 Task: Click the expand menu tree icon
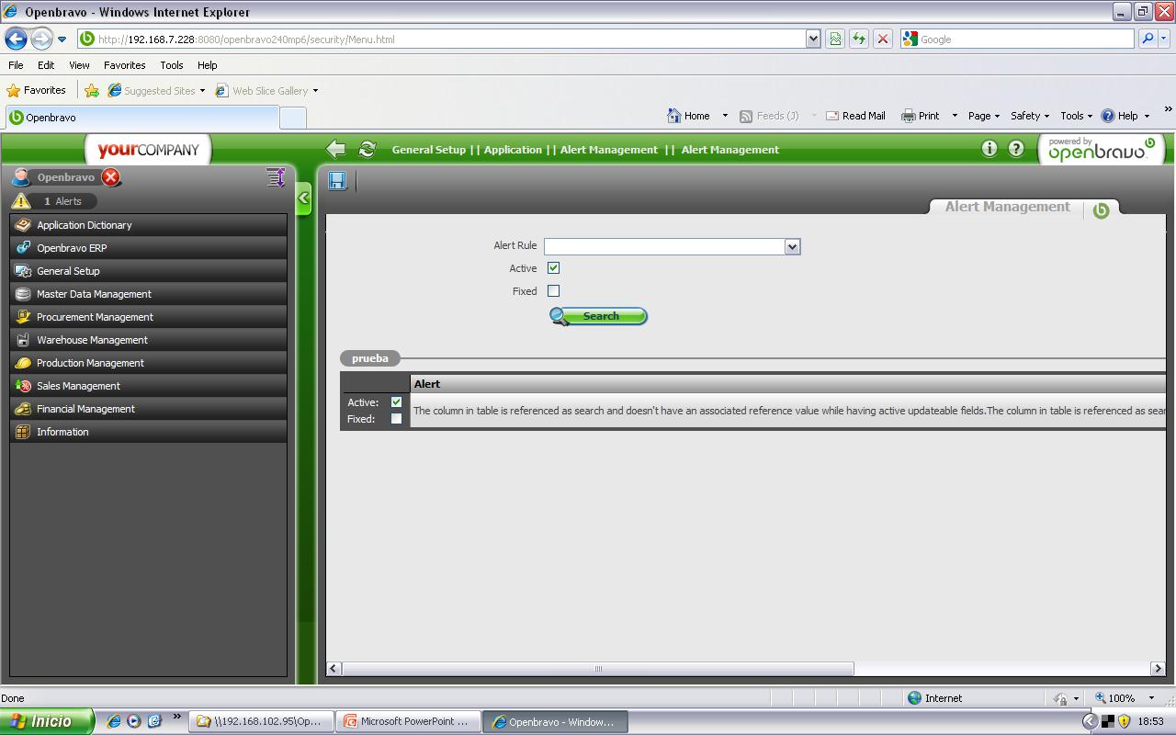click(x=276, y=177)
